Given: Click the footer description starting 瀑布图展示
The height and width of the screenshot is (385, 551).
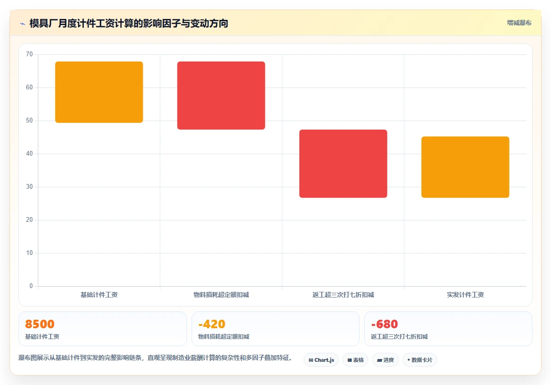Looking at the screenshot, I should tap(155, 358).
